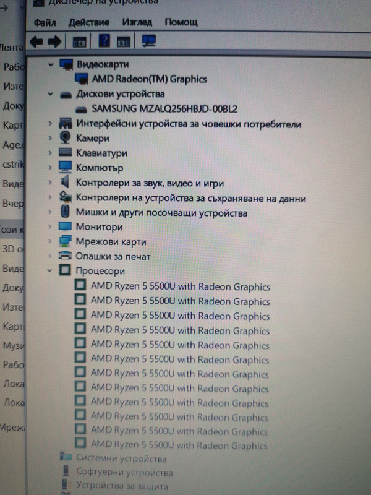This screenshot has height=495, width=371.
Task: Expand Контролери за звук, видео и игри chevron
Action: pos(50,182)
